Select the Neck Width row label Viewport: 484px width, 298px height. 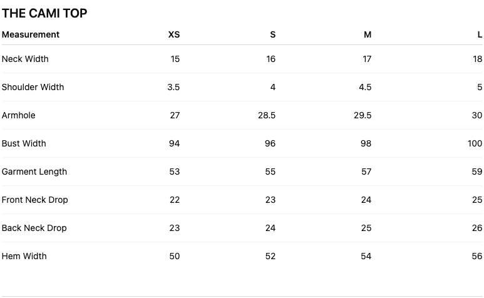(25, 59)
